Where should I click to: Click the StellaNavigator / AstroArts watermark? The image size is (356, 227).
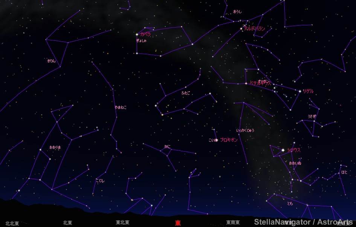pos(304,222)
